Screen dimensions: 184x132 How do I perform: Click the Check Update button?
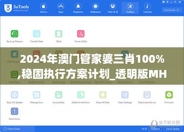(x=173, y=129)
